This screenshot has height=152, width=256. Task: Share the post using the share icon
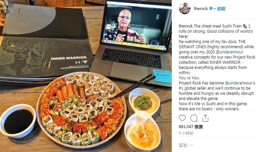click(x=205, y=118)
